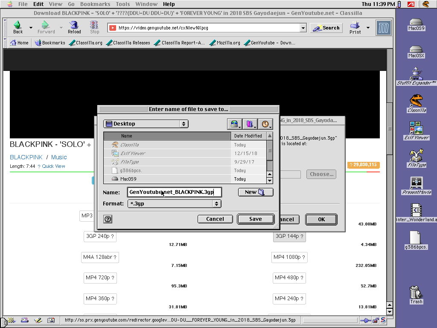Cancel the save file dialog

pos(215,219)
